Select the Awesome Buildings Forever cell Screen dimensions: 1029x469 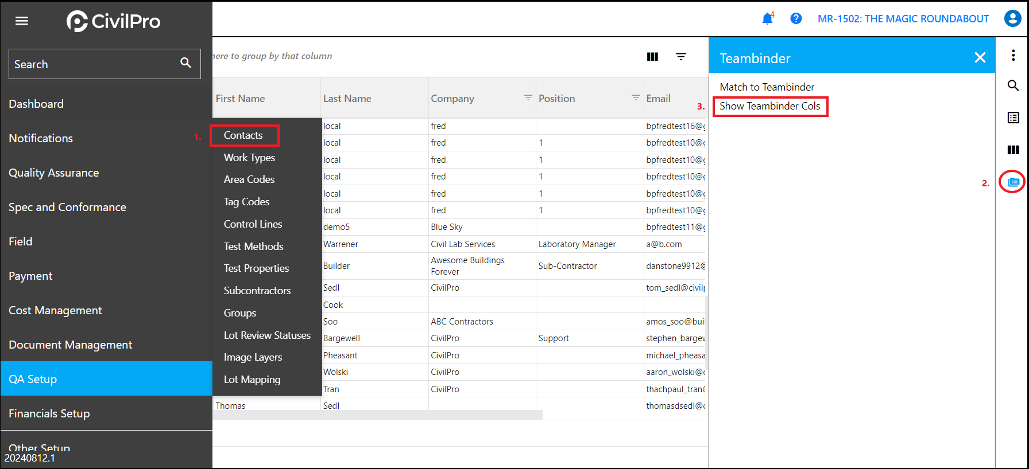point(482,266)
